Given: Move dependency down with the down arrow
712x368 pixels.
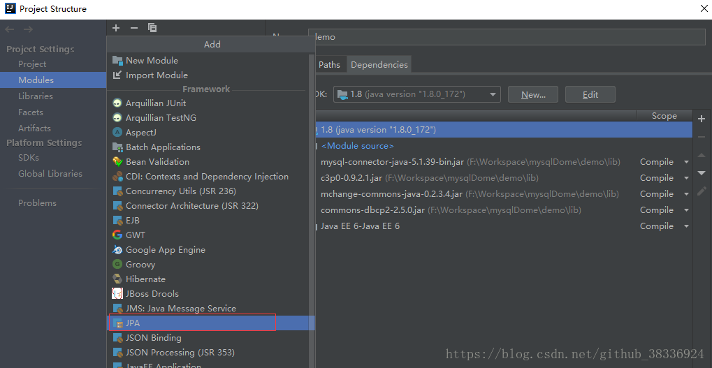Looking at the screenshot, I should coord(702,173).
